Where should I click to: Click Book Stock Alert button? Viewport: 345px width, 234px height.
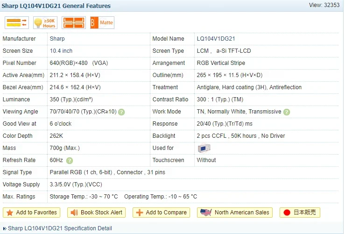coord(96,213)
